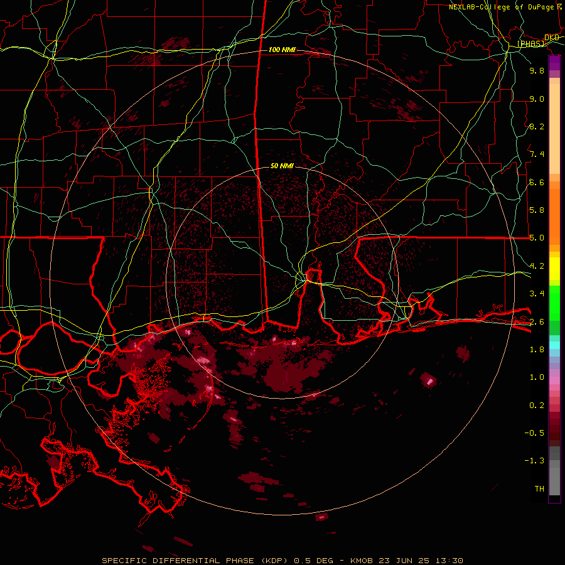Pick the dark orange band on the color bar
This screenshot has height=565, width=565.
554,216
